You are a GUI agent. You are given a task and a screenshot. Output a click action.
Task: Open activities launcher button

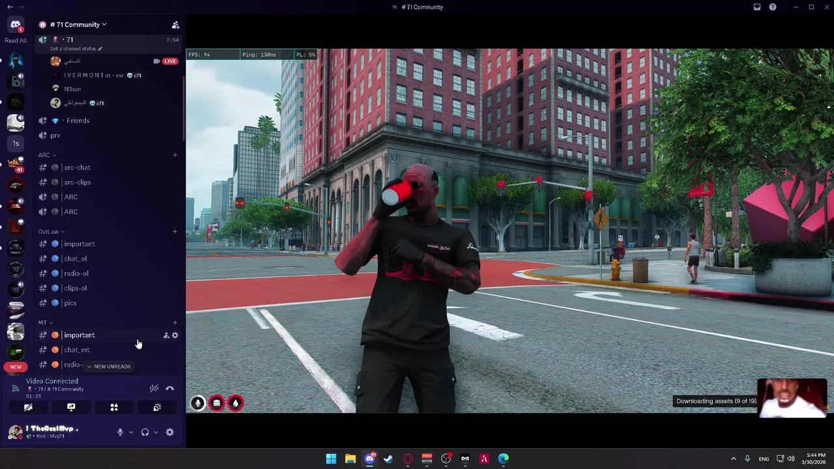pos(114,408)
